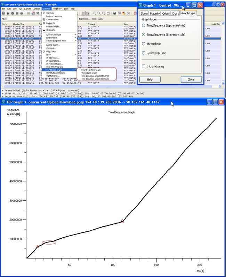Image resolution: width=226 pixels, height=277 pixels.
Task: Open a capture file folder icon
Action: [x=29, y=13]
